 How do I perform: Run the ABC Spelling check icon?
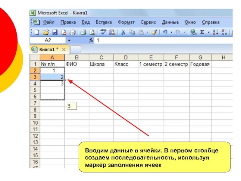tap(103, 32)
